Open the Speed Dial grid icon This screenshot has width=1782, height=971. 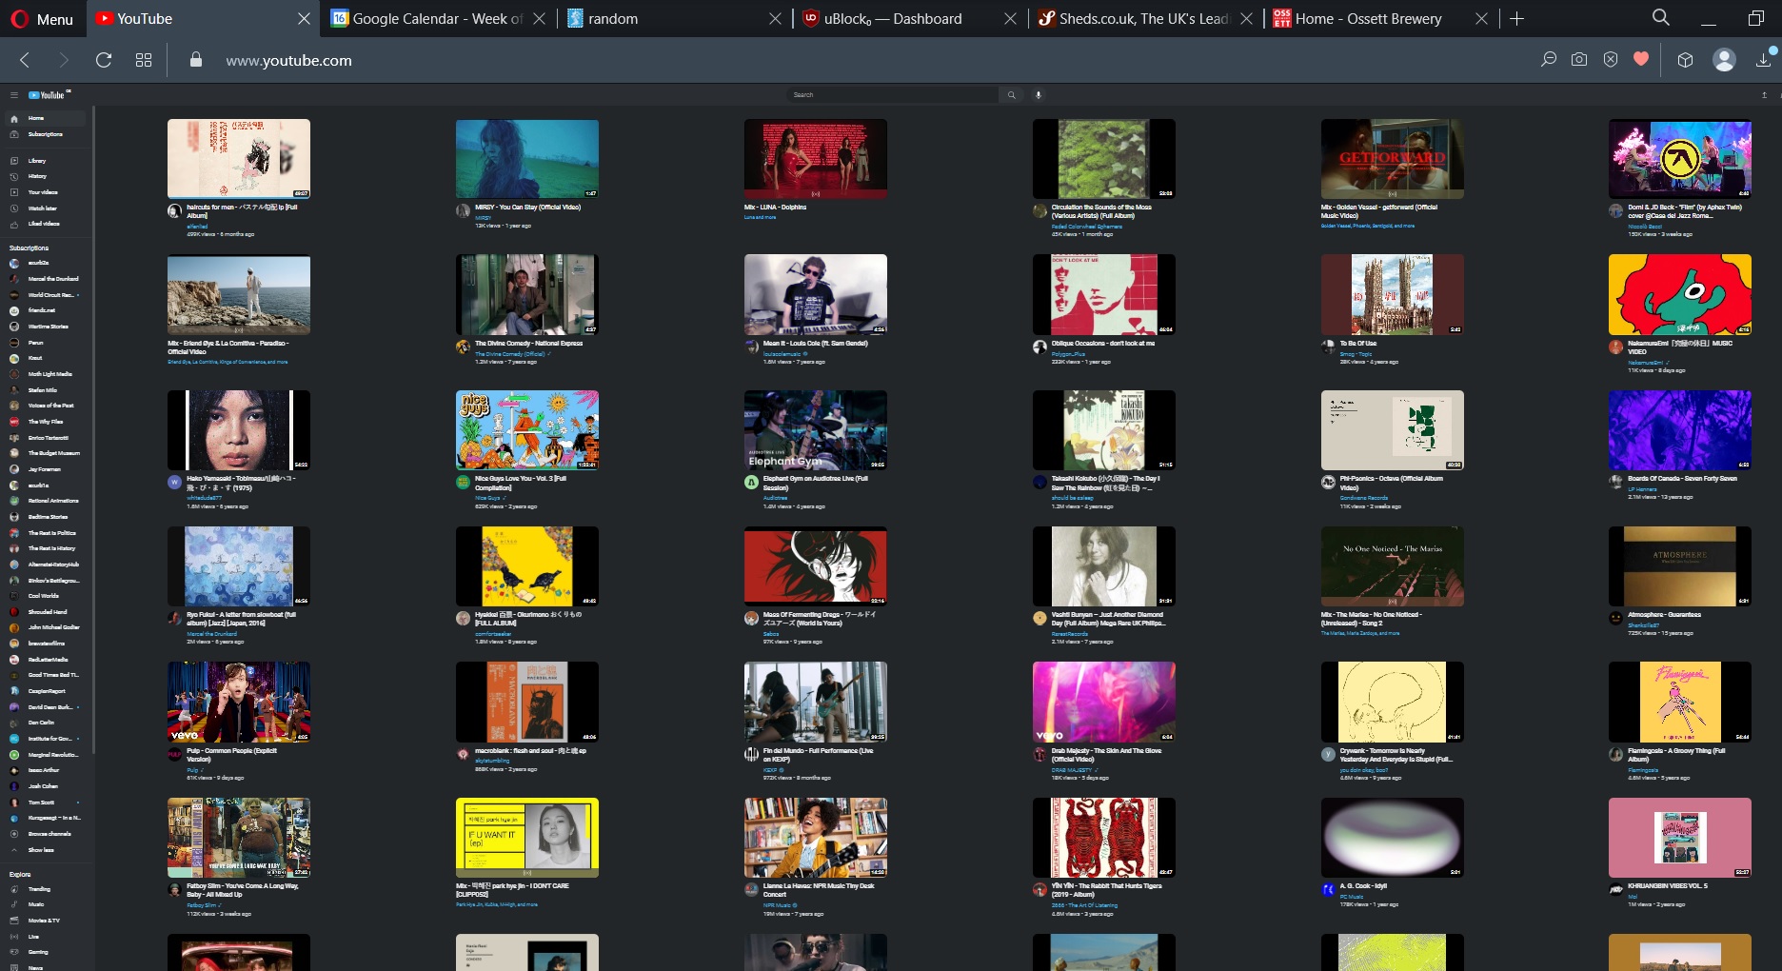click(x=144, y=60)
